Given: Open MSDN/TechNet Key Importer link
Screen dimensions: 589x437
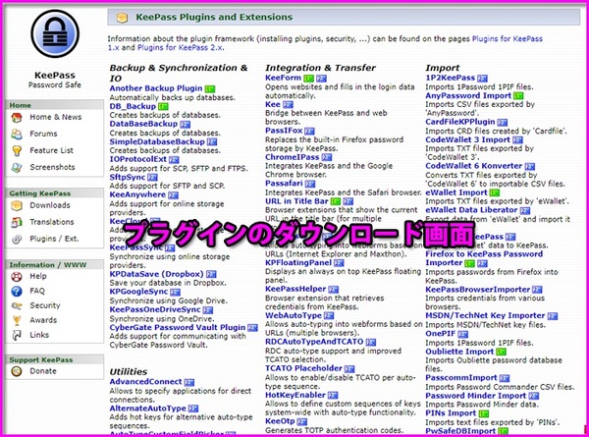Looking at the screenshot, I should coord(485,315).
